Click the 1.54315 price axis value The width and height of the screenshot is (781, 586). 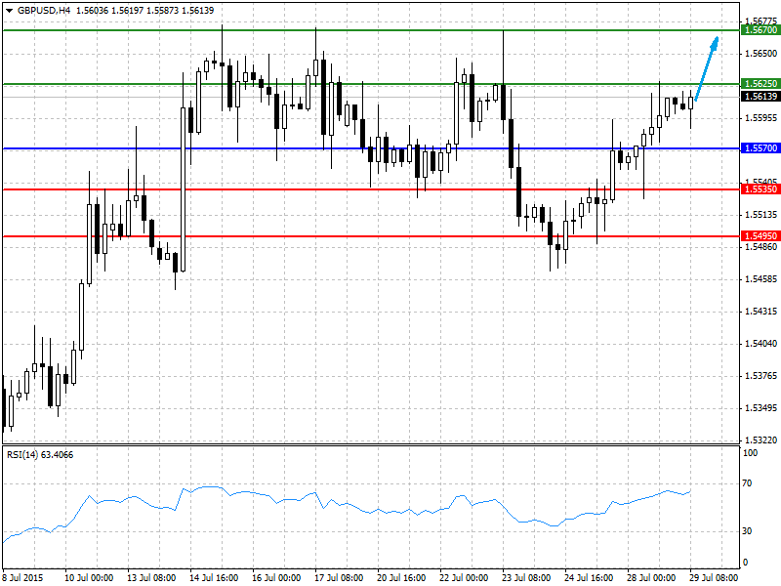tap(760, 312)
